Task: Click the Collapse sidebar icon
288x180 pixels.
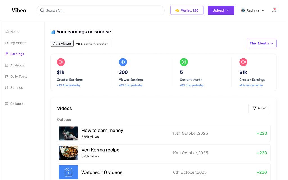Action: coord(7,103)
